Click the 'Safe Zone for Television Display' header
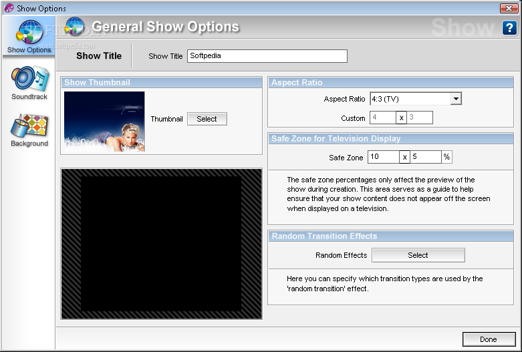Image resolution: width=522 pixels, height=352 pixels. [391, 139]
